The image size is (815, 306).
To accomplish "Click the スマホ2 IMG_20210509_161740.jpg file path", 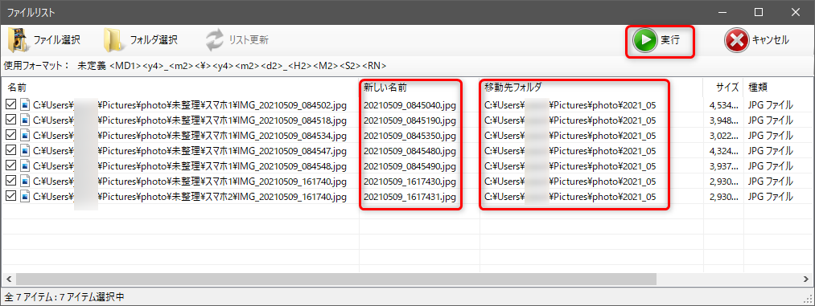I will [190, 197].
